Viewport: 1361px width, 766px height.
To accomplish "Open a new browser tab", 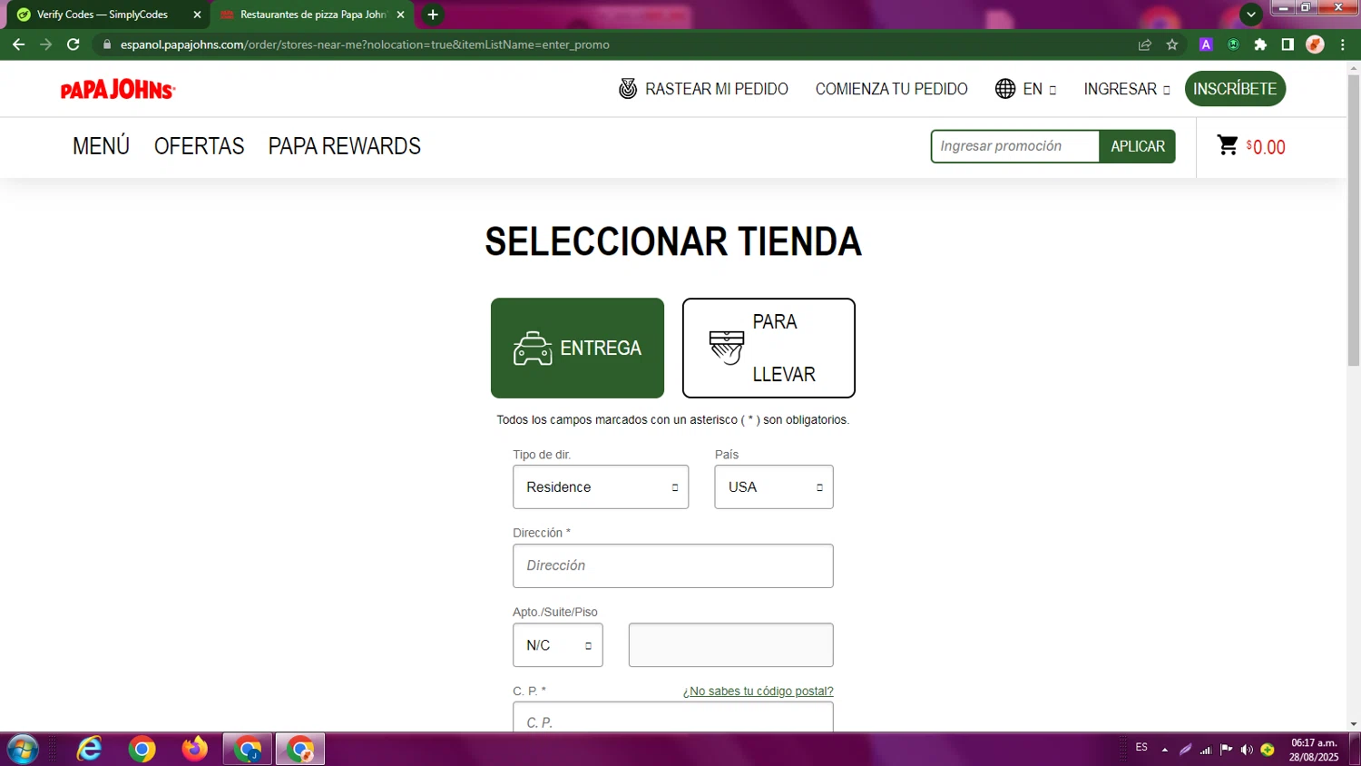I will point(433,15).
